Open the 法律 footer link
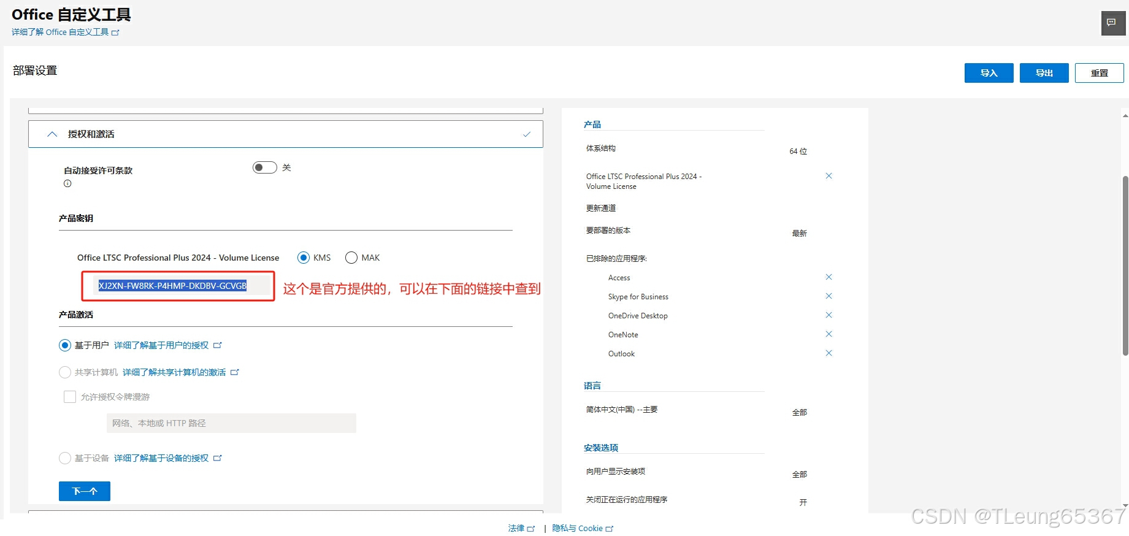This screenshot has height=536, width=1129. pos(521,528)
